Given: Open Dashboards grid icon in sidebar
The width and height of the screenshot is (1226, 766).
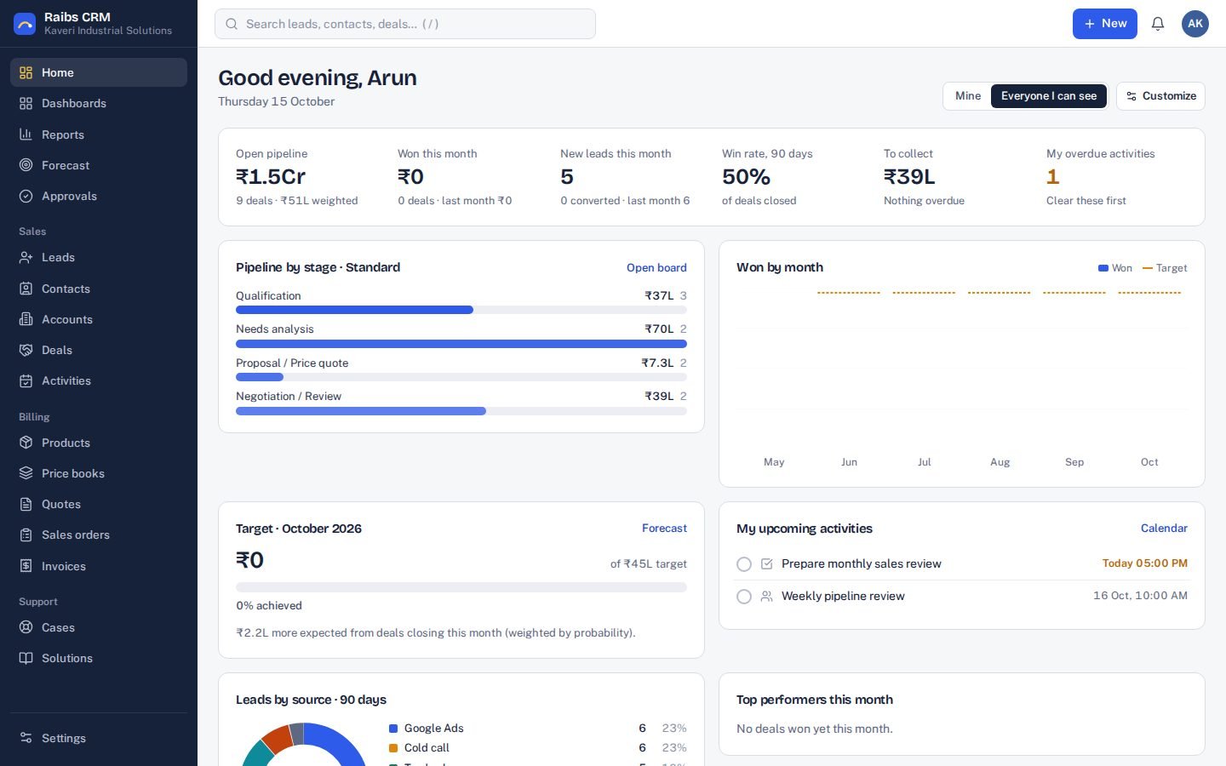Looking at the screenshot, I should coord(26,103).
